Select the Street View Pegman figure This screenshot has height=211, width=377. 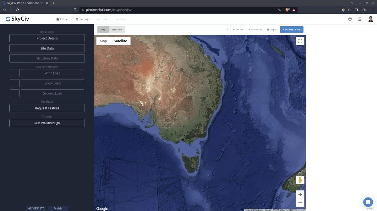click(300, 180)
